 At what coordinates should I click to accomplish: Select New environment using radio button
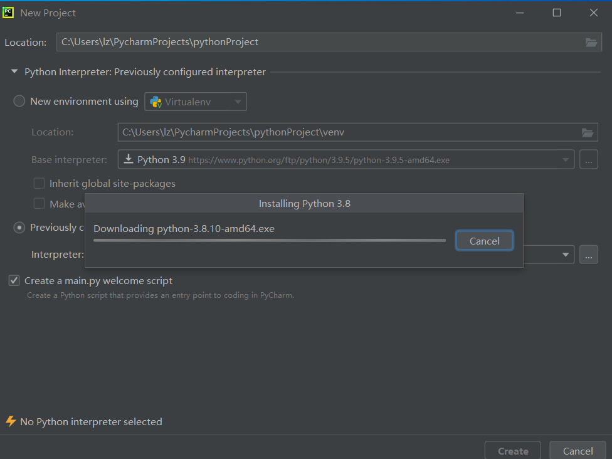[x=19, y=102]
